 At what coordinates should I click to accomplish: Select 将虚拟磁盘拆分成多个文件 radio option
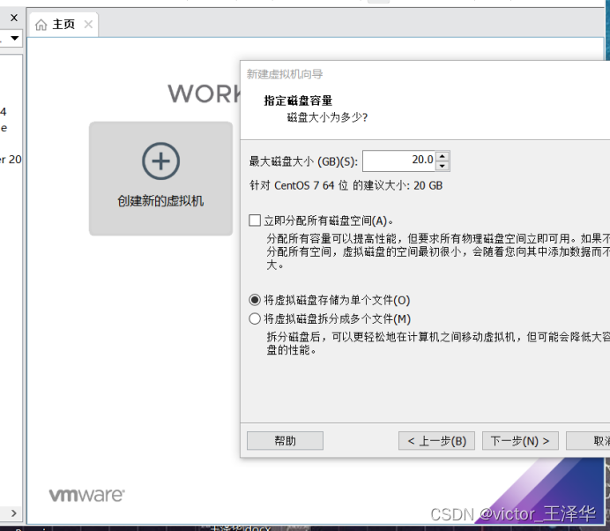click(255, 318)
